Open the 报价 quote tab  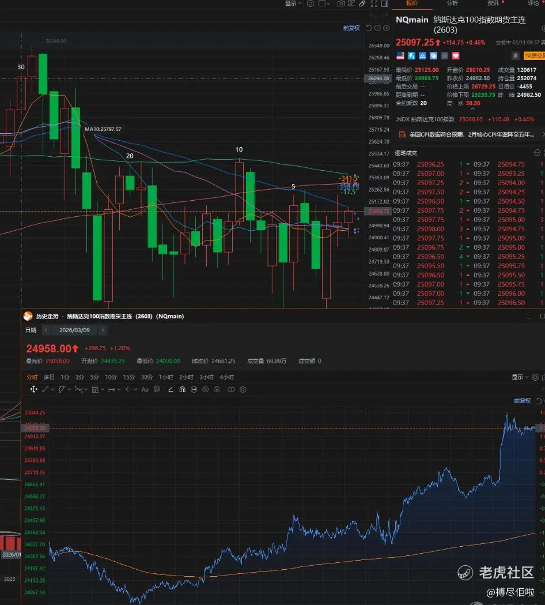tap(412, 3)
